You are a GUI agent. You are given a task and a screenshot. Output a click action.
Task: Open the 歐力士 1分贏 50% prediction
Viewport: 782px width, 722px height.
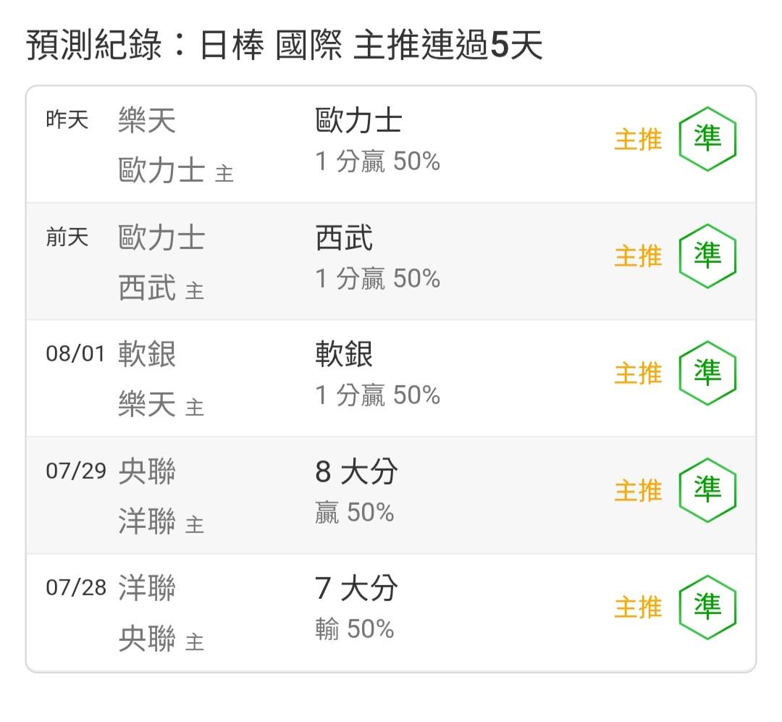coord(377,140)
